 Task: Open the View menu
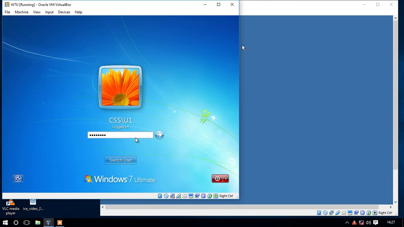(x=37, y=12)
